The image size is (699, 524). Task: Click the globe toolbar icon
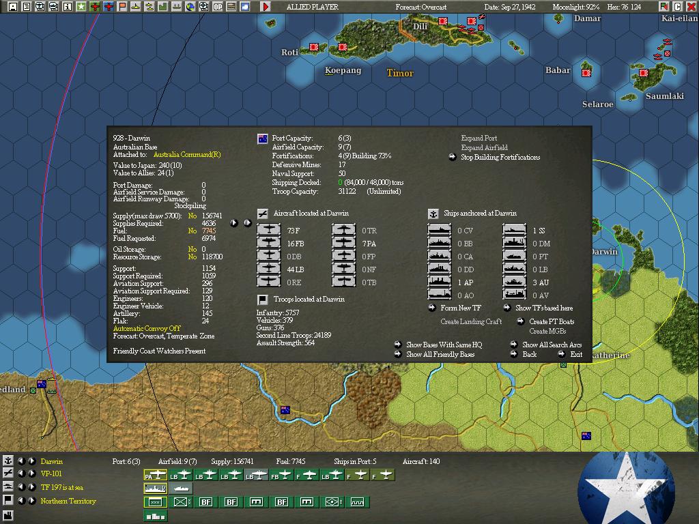(190, 6)
